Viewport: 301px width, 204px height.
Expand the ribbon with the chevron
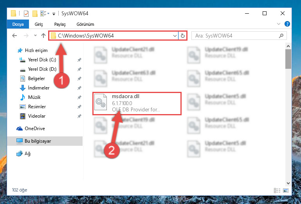pos(279,24)
